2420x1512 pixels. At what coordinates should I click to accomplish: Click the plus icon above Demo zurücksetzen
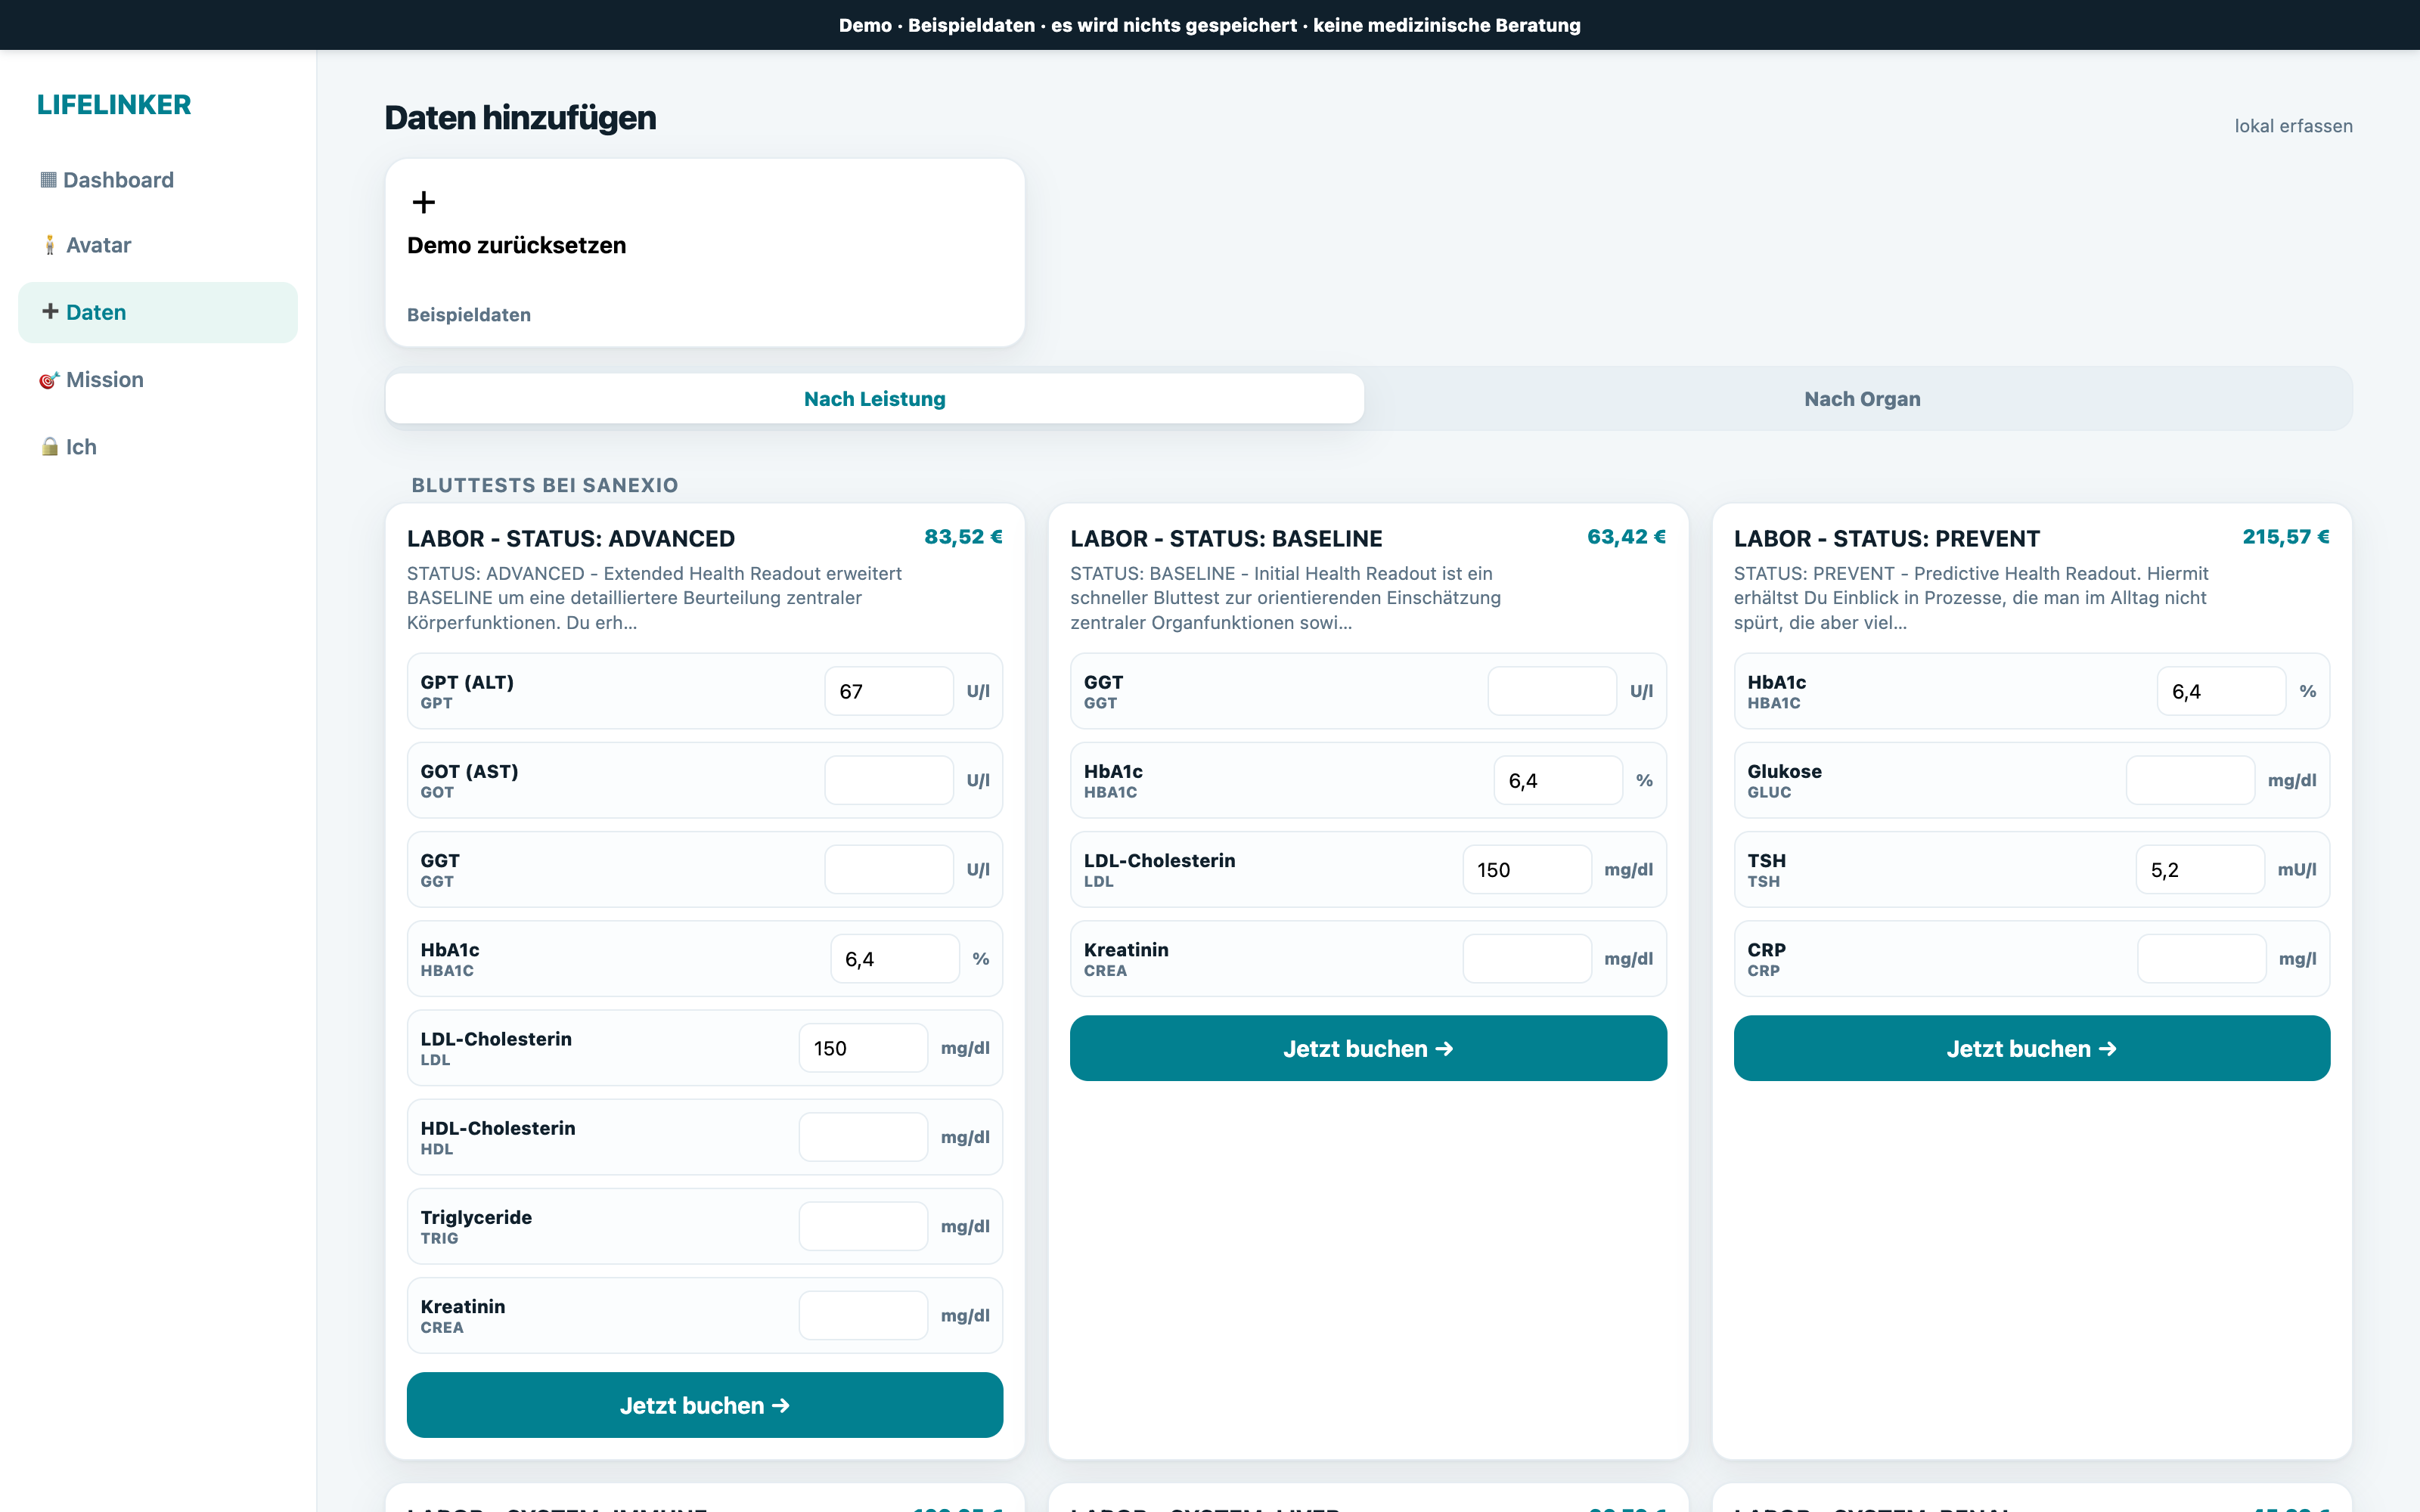click(424, 203)
